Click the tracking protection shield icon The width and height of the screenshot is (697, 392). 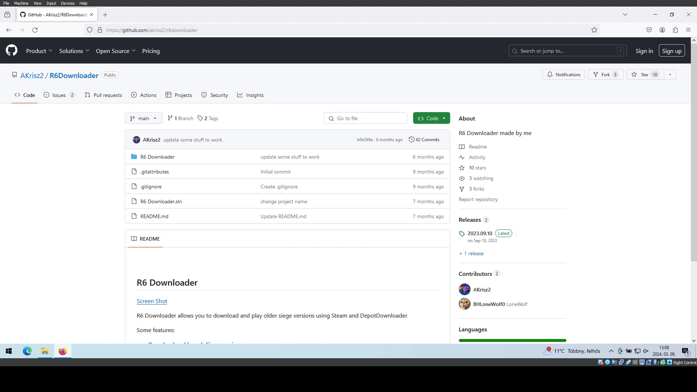point(90,30)
